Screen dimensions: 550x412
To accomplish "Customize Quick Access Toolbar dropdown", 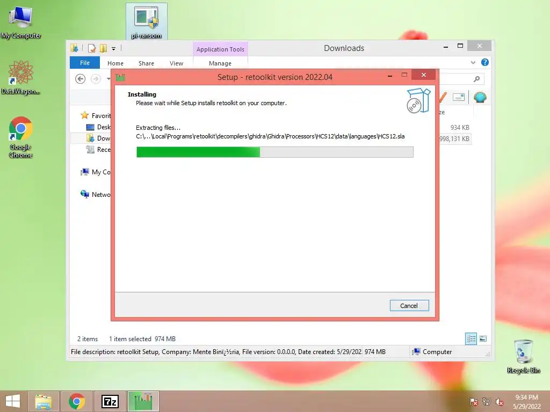I will 114,49.
